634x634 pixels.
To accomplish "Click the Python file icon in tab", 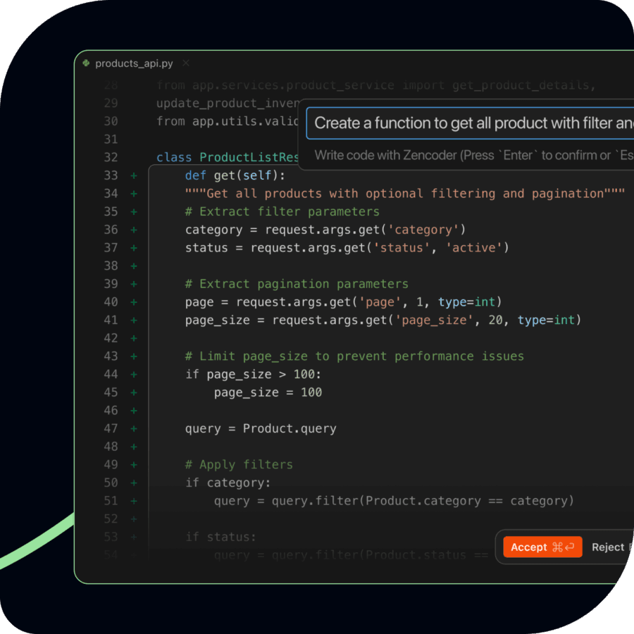I will click(86, 63).
